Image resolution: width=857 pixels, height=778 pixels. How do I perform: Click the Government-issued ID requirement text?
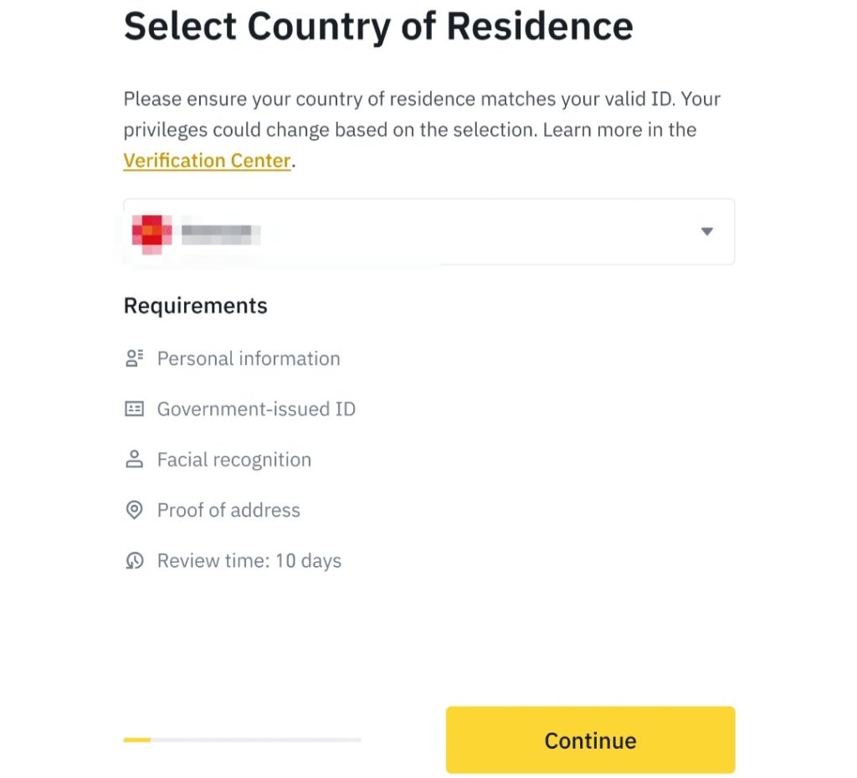click(256, 410)
